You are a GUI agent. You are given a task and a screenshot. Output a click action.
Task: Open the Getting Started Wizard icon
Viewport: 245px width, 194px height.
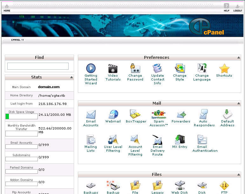[91, 68]
